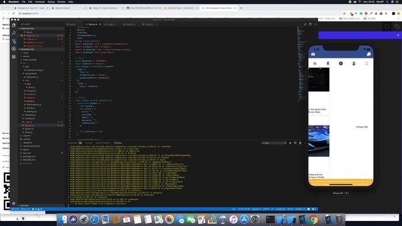Switch to the Signup.js editor tab
402x226 pixels.
pyautogui.click(x=93, y=24)
